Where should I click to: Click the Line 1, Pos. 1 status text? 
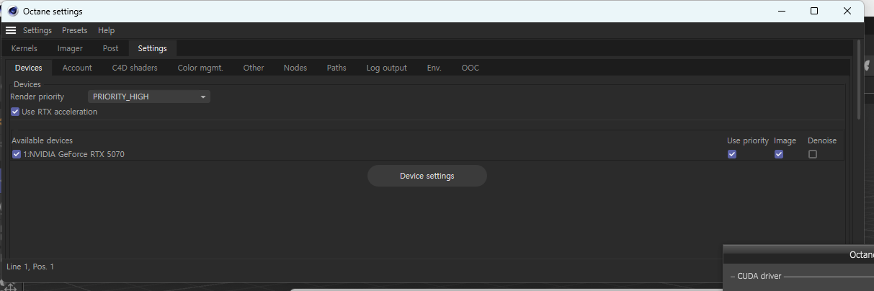pos(30,267)
